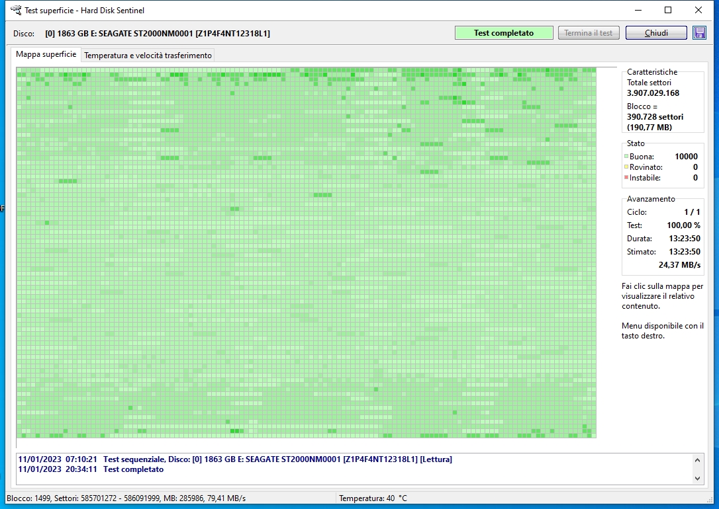The width and height of the screenshot is (719, 509).
Task: Click the red Instabile color swatch
Action: (x=626, y=178)
